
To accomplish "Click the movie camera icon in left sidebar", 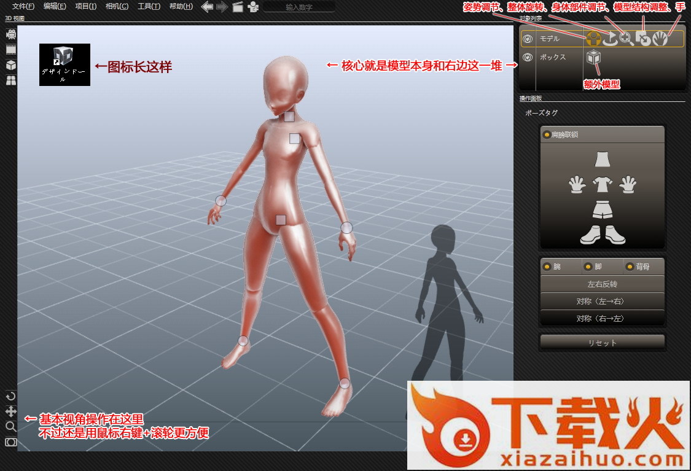I will (10, 34).
